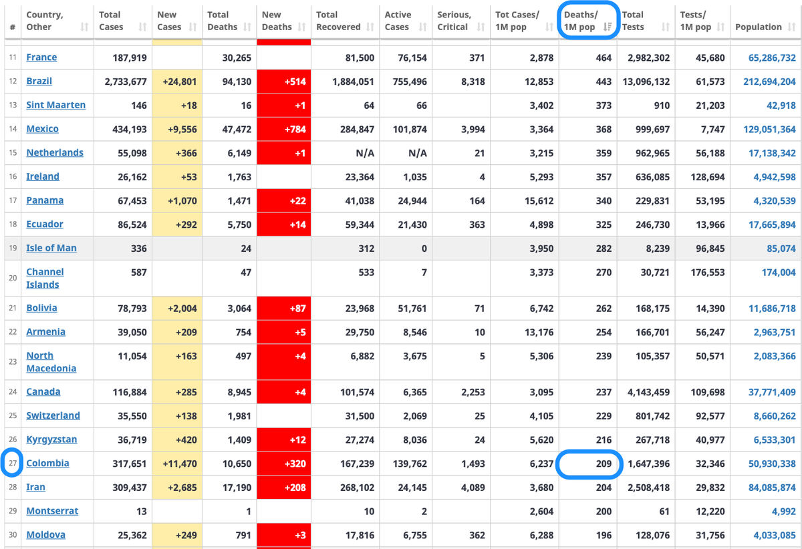
Task: Sort table by Active Cases arrows
Action: (x=422, y=27)
